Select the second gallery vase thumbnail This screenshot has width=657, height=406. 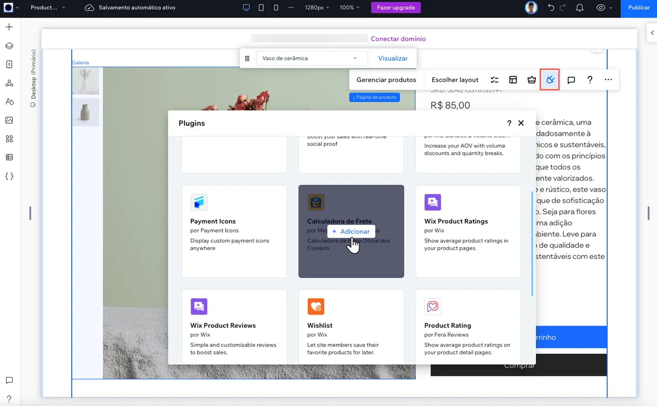tap(85, 112)
